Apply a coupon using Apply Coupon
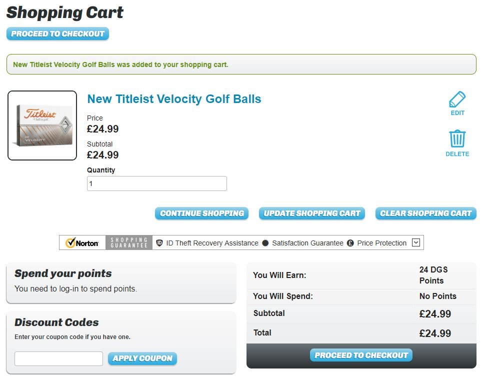 pyautogui.click(x=141, y=358)
